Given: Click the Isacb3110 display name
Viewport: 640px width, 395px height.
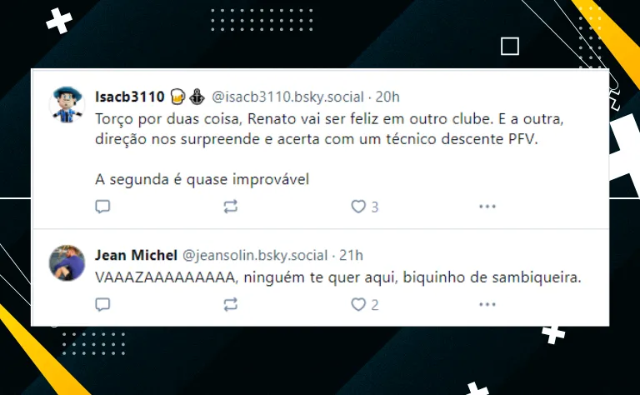Looking at the screenshot, I should pyautogui.click(x=130, y=97).
